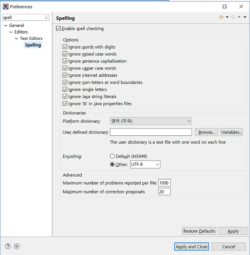Image resolution: width=250 pixels, height=255 pixels.
Task: Select Editors in the preferences tree
Action: [21, 32]
